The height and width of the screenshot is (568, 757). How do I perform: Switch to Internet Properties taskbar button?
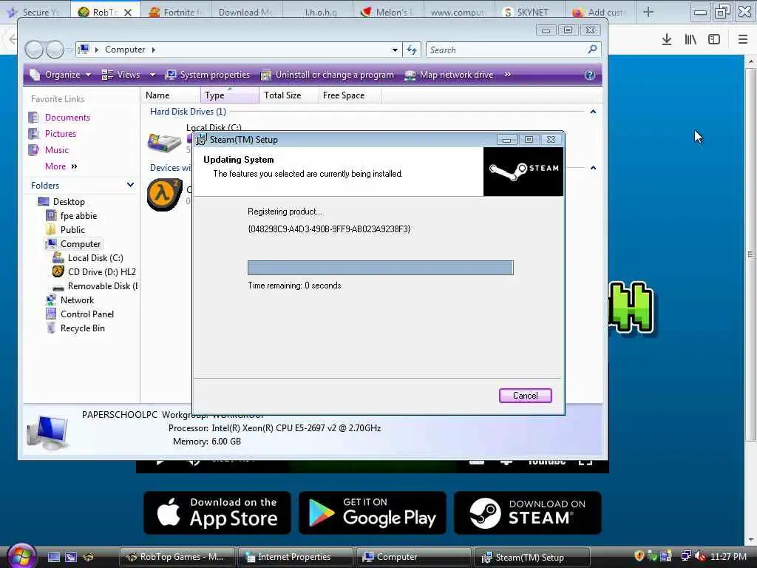tap(295, 557)
